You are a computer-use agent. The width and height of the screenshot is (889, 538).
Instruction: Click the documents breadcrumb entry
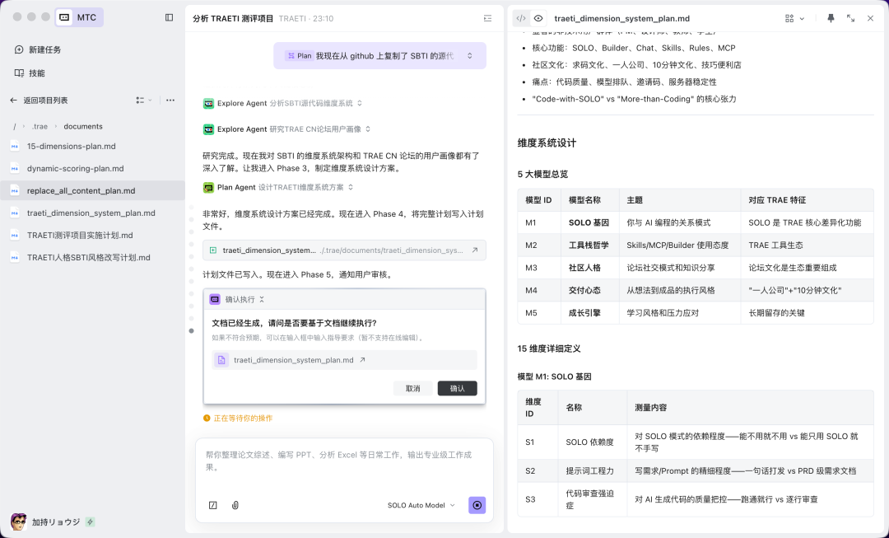pyautogui.click(x=83, y=126)
